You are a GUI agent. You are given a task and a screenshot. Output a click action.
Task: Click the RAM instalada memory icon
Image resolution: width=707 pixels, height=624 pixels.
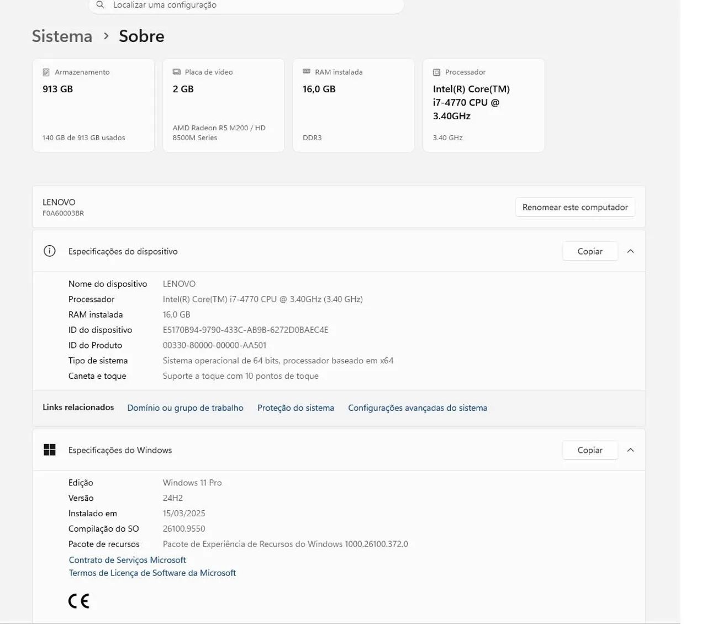(x=307, y=72)
